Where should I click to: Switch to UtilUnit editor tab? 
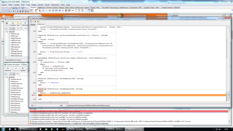pos(33,24)
